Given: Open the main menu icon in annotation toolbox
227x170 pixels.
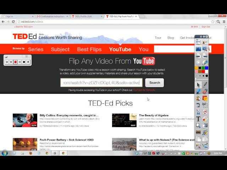Looking at the screenshot, I should click(198, 42).
